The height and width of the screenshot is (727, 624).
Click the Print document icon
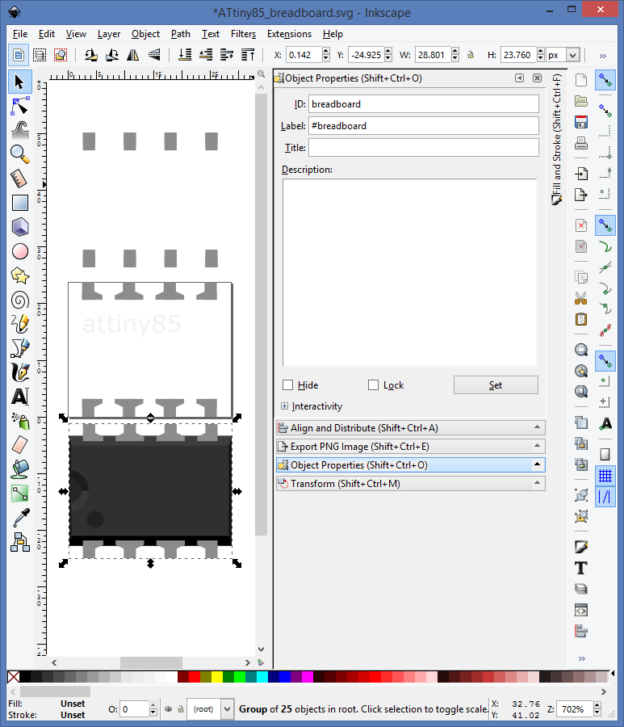point(581,143)
